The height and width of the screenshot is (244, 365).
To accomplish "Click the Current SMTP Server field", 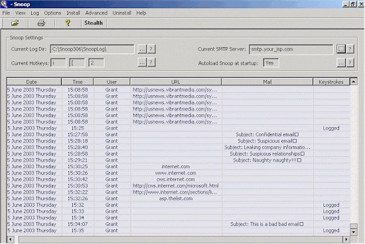I will click(291, 49).
